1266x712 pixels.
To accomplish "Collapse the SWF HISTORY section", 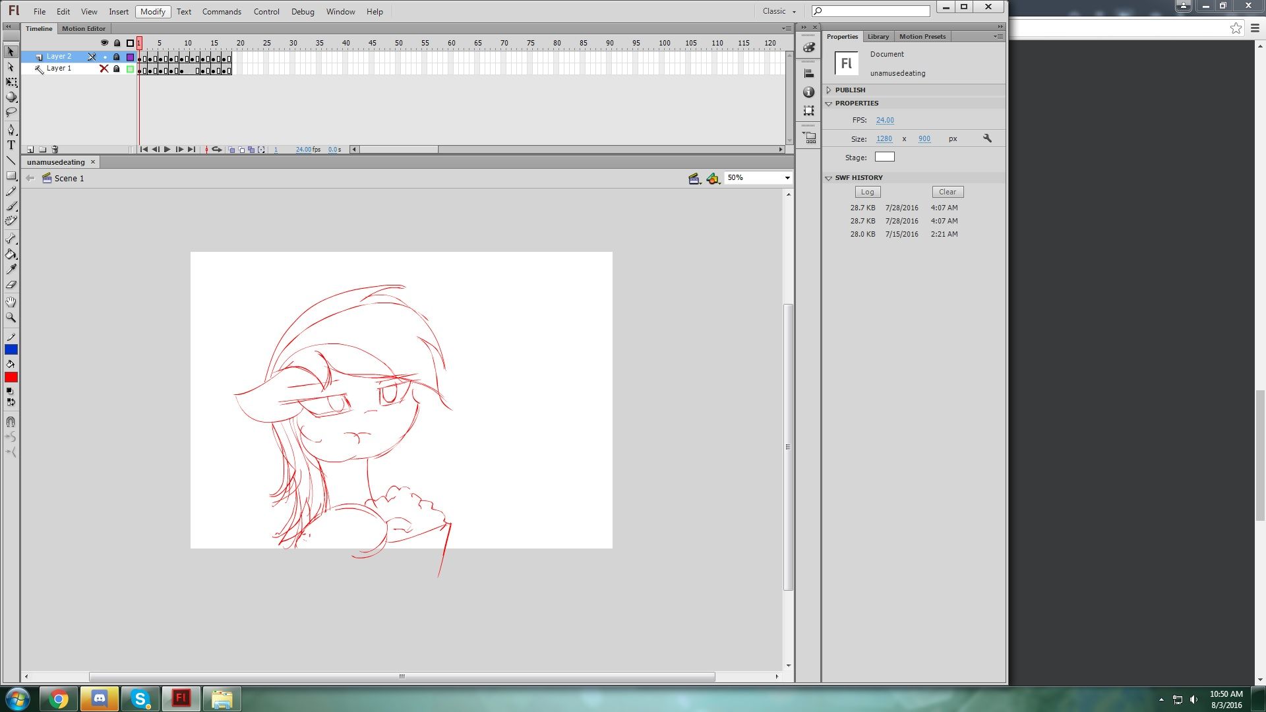I will [829, 178].
